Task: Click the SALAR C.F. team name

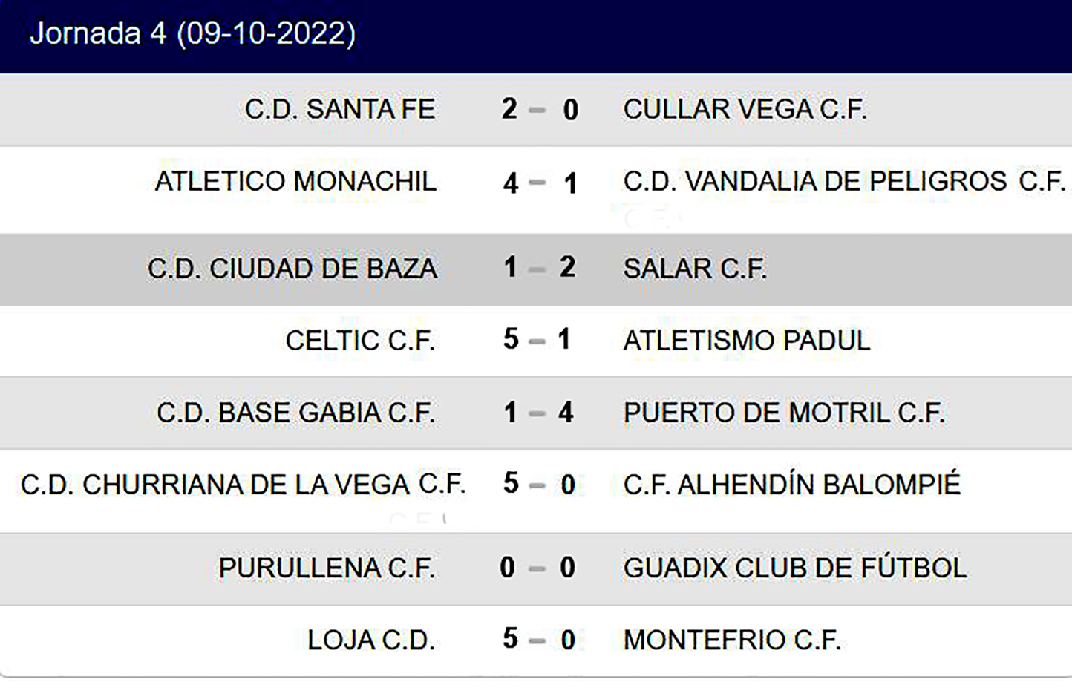Action: tap(695, 269)
